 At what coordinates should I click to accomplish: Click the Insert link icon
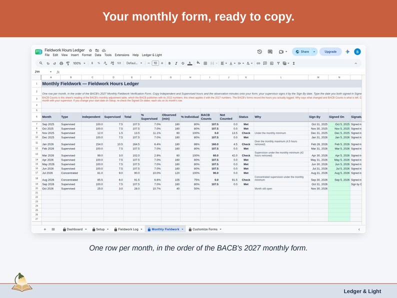point(258,63)
